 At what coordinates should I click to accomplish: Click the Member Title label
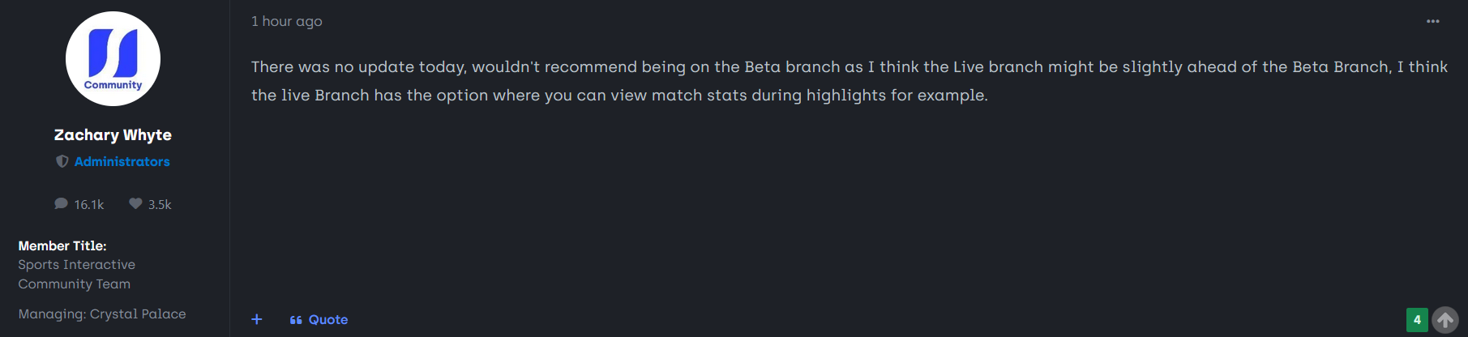click(62, 245)
